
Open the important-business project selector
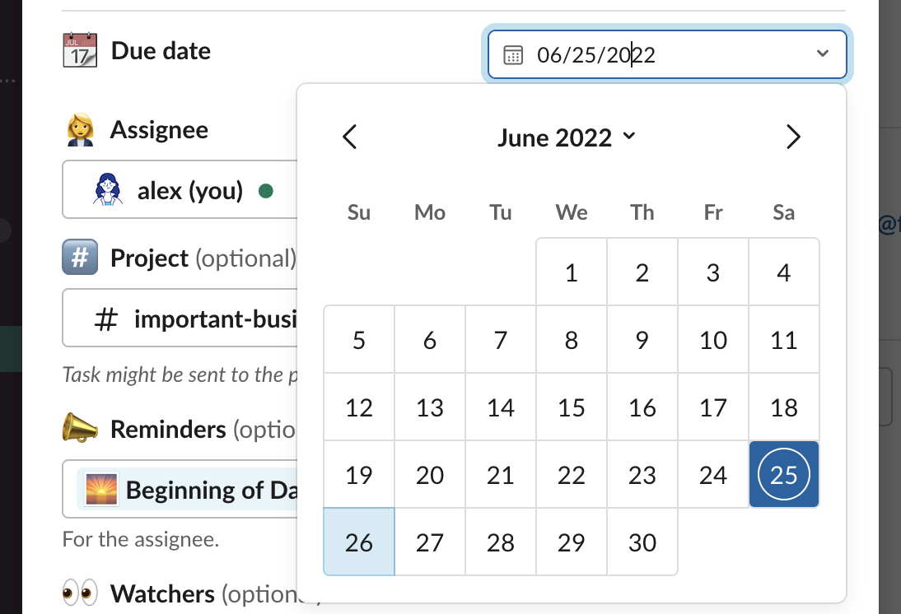181,319
